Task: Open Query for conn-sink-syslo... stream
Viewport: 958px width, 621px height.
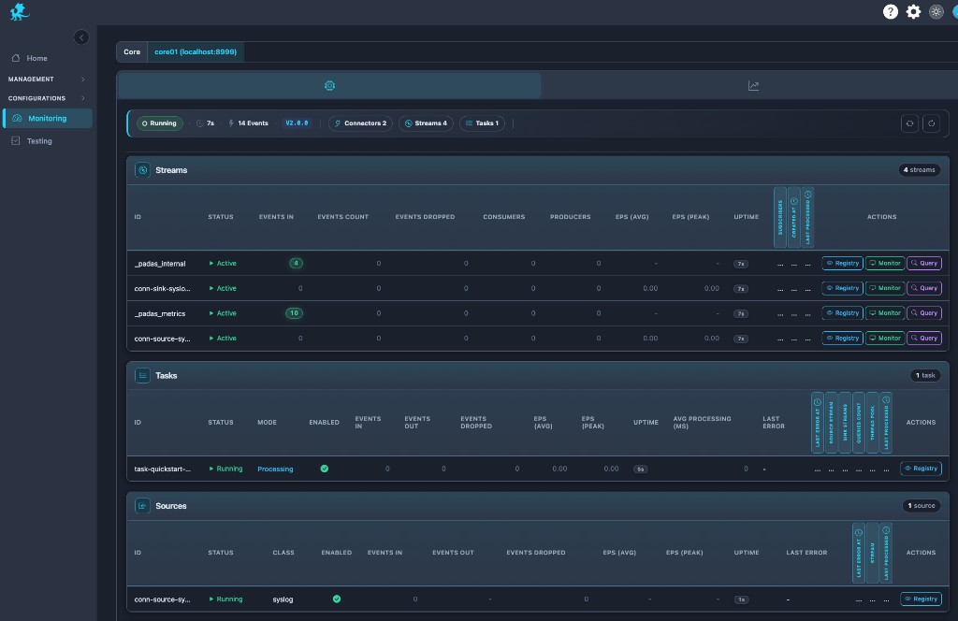Action: [x=924, y=288]
